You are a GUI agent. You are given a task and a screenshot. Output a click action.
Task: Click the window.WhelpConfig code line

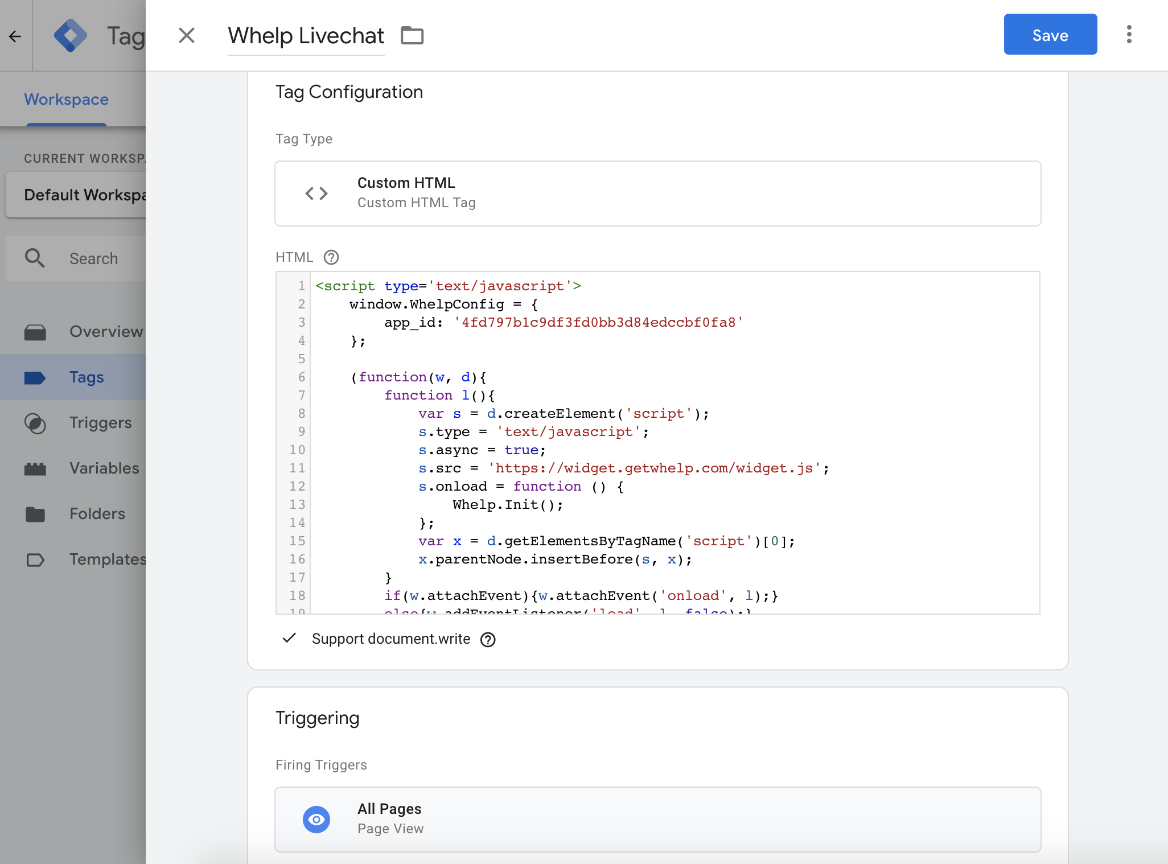[x=444, y=305]
